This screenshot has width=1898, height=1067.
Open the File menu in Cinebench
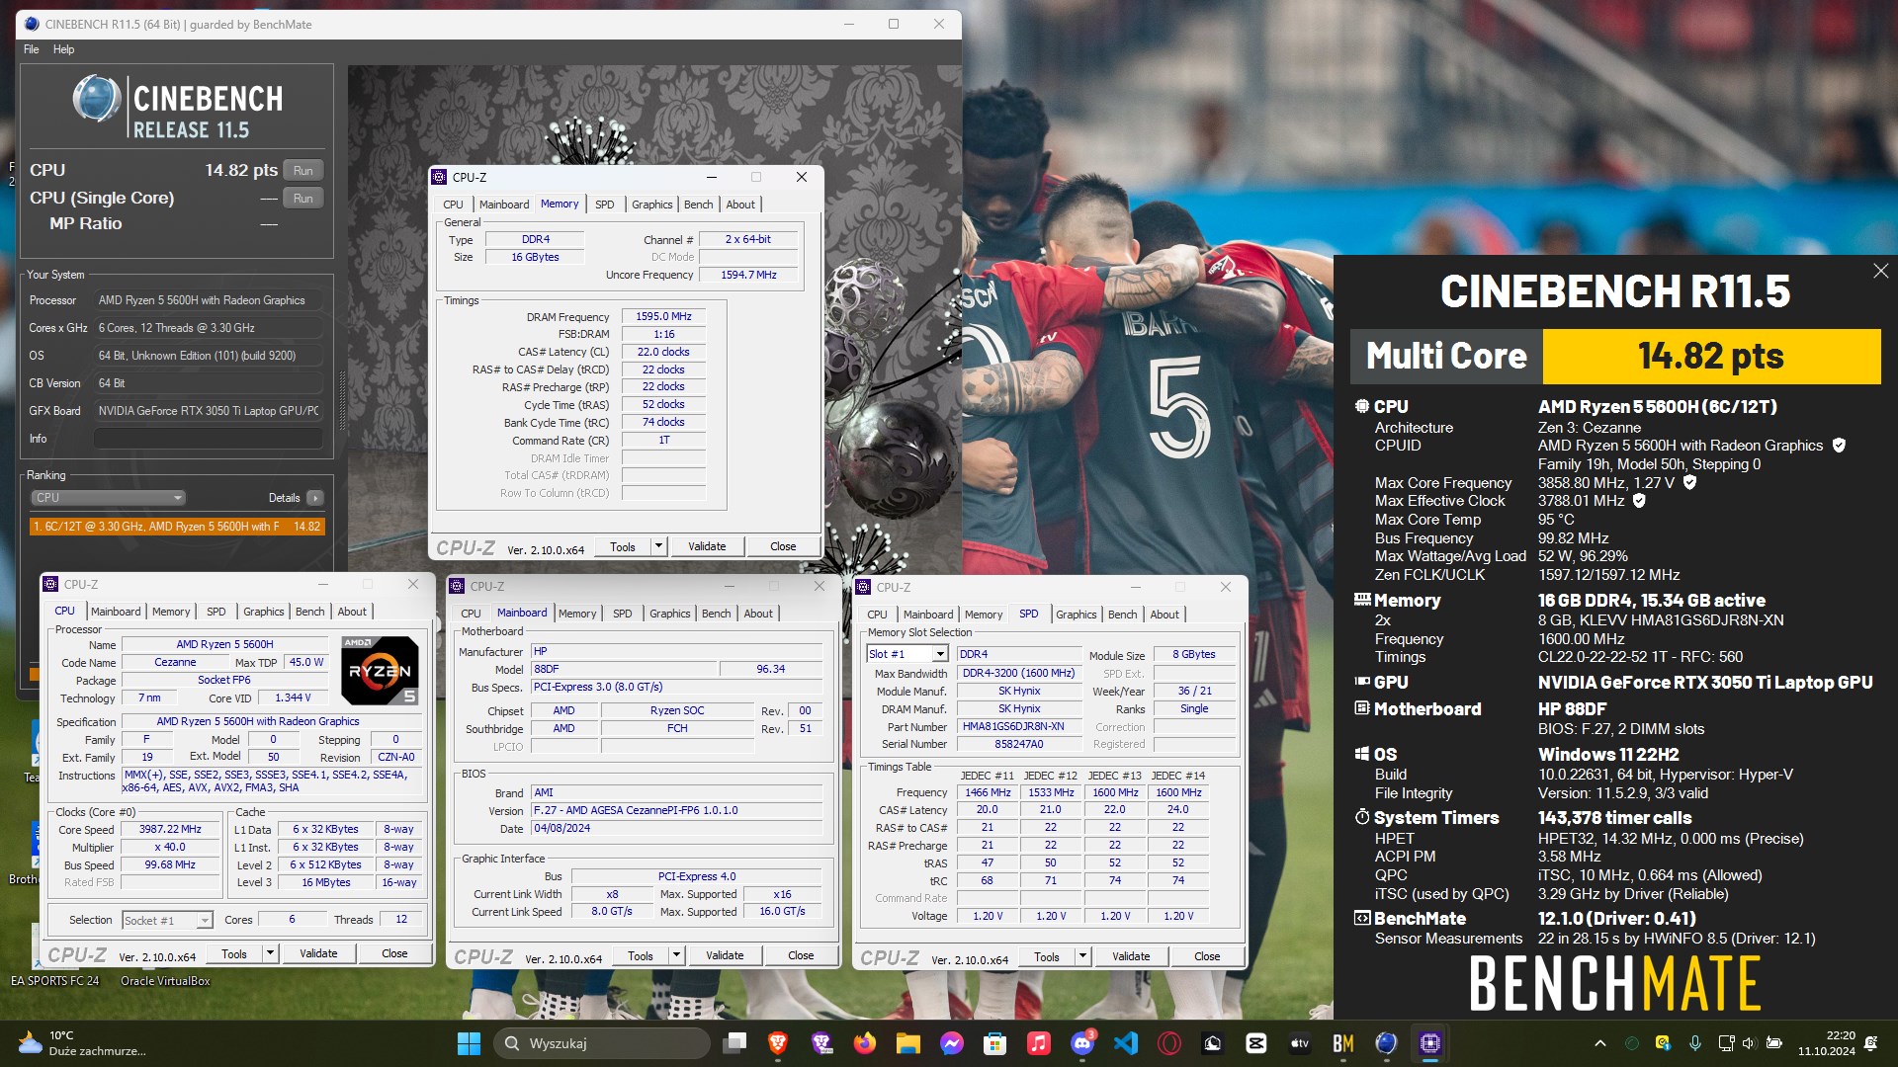coord(32,49)
